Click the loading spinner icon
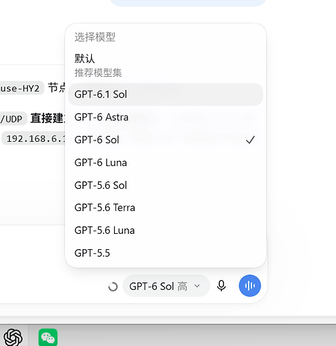336x346 pixels. click(x=113, y=286)
